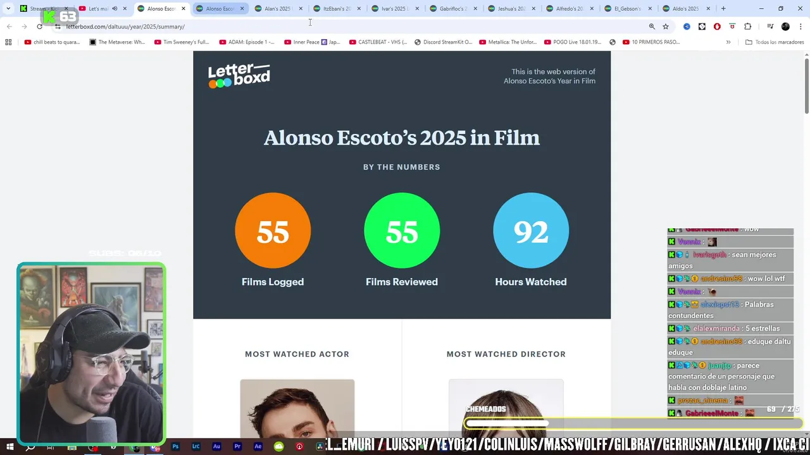This screenshot has height=455, width=810.
Task: Open the ADAM: Episode 1 bookmark
Action: coord(247,42)
